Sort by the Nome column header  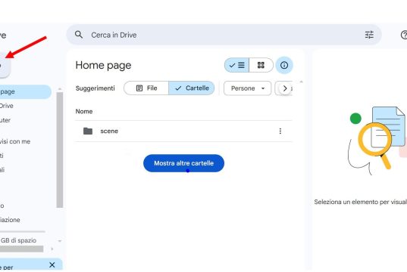click(84, 111)
